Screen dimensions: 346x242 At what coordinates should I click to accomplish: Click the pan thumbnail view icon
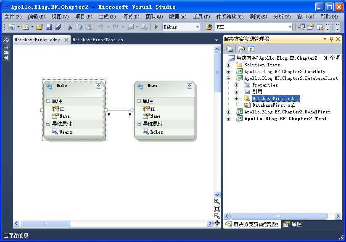217,223
